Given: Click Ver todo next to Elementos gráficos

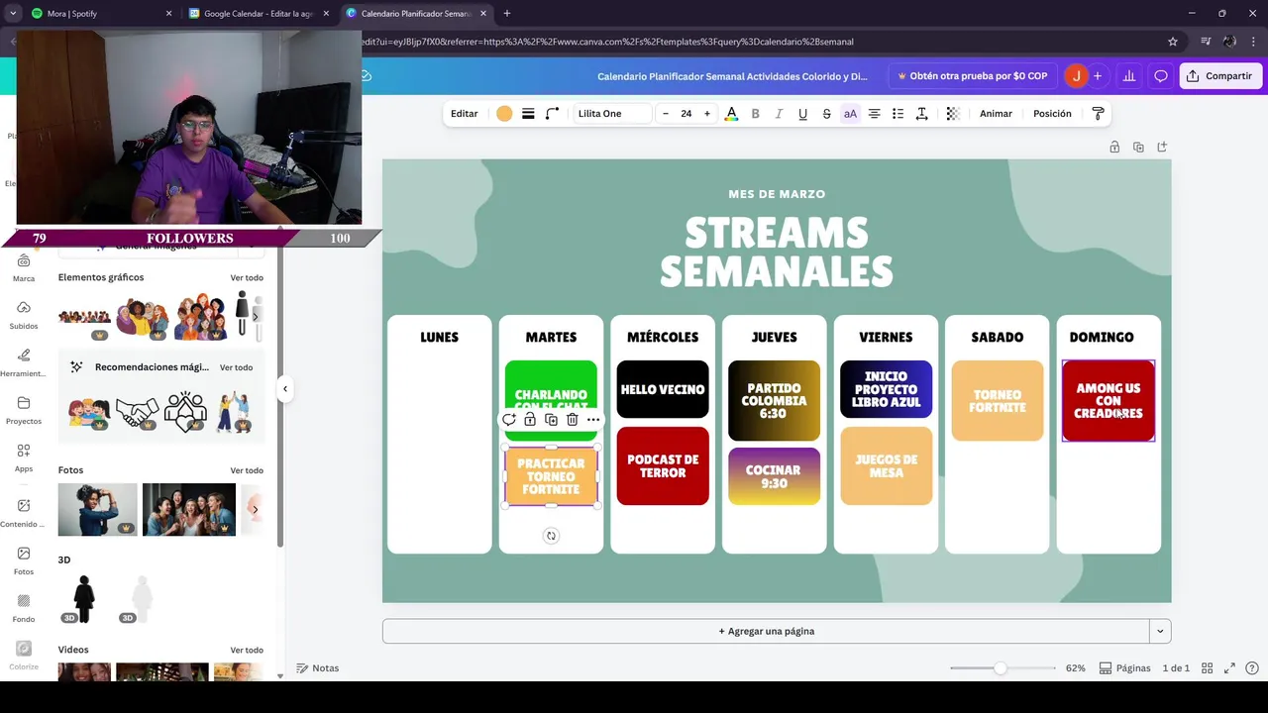Looking at the screenshot, I should (x=247, y=278).
